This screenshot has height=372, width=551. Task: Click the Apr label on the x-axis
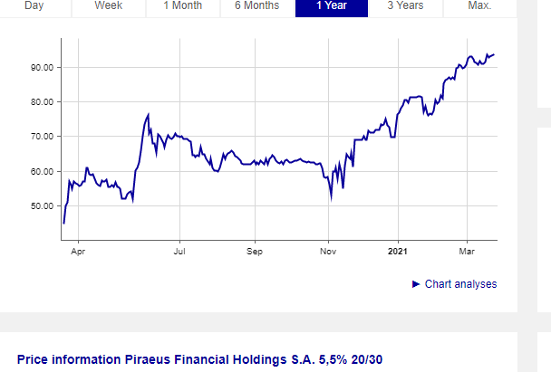(78, 251)
